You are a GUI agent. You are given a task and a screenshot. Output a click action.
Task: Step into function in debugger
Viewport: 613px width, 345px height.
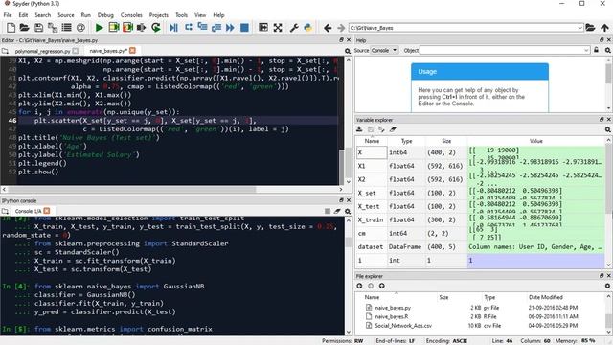[x=202, y=28]
